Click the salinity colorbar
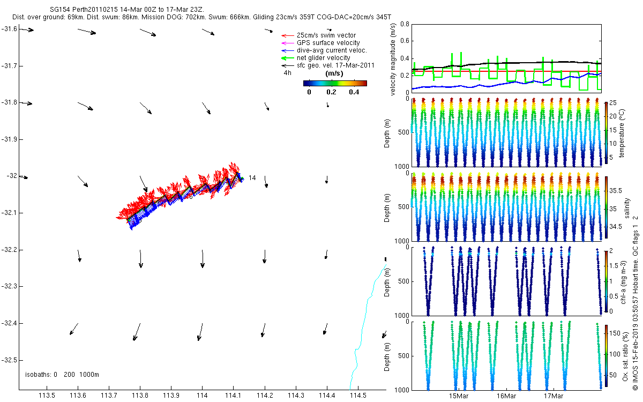 tap(606, 206)
